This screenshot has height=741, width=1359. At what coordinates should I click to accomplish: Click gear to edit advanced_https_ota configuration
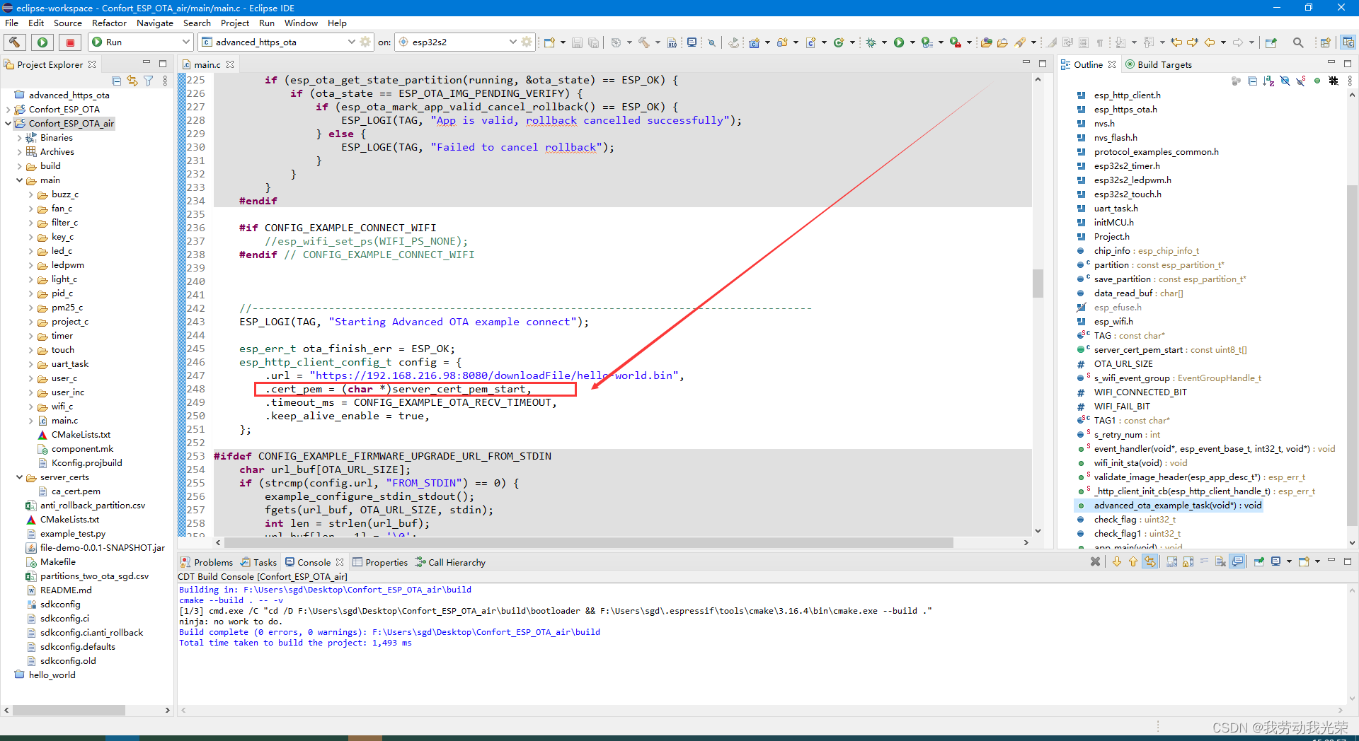[365, 42]
